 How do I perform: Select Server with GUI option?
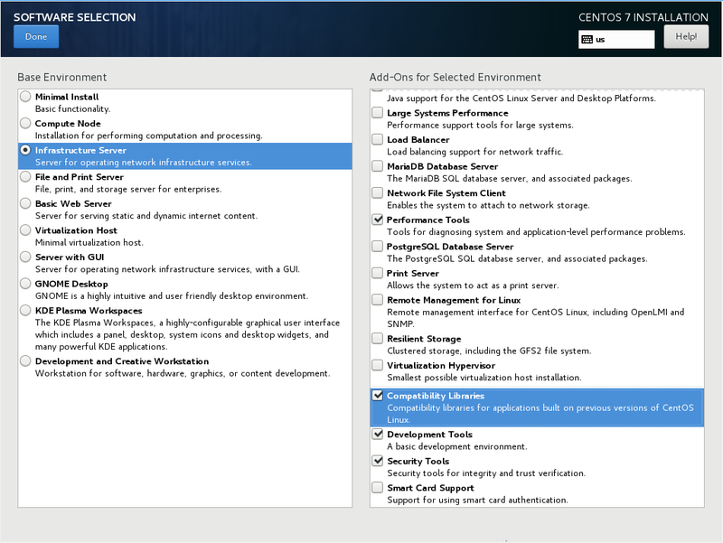pos(25,257)
